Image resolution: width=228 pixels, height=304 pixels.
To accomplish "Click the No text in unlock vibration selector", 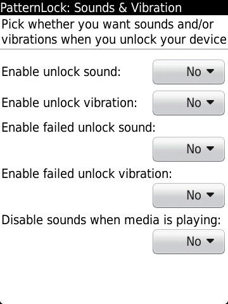I will click(x=194, y=103).
